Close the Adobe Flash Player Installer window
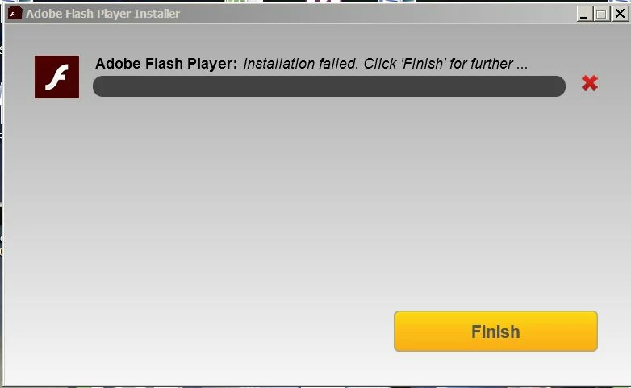 click(x=620, y=14)
